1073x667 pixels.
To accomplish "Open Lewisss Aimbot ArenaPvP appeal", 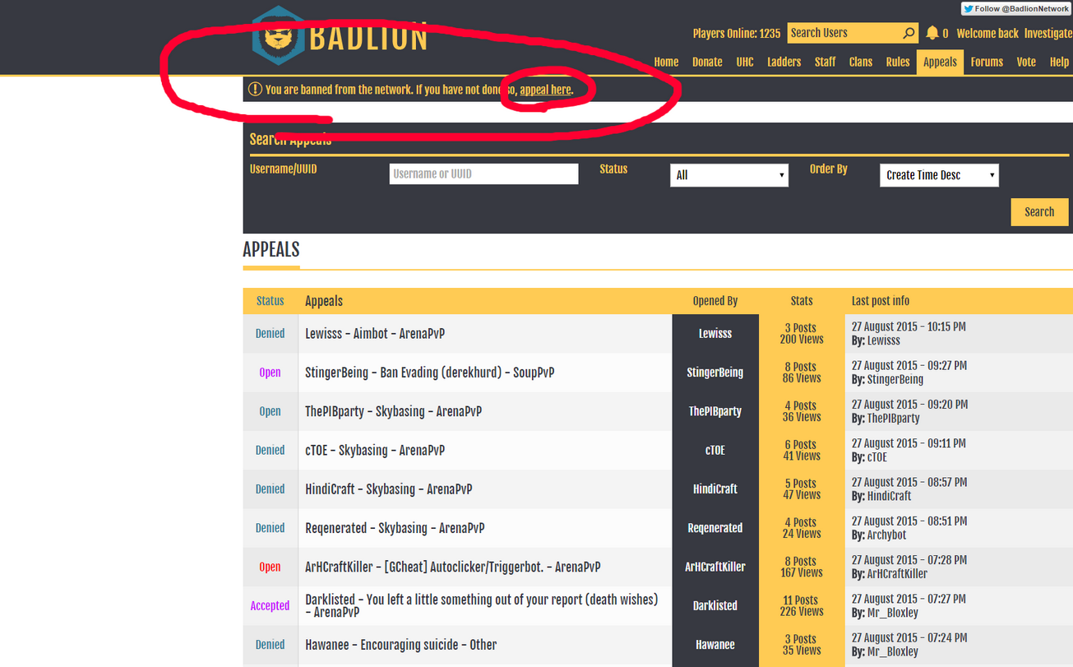I will tap(375, 334).
